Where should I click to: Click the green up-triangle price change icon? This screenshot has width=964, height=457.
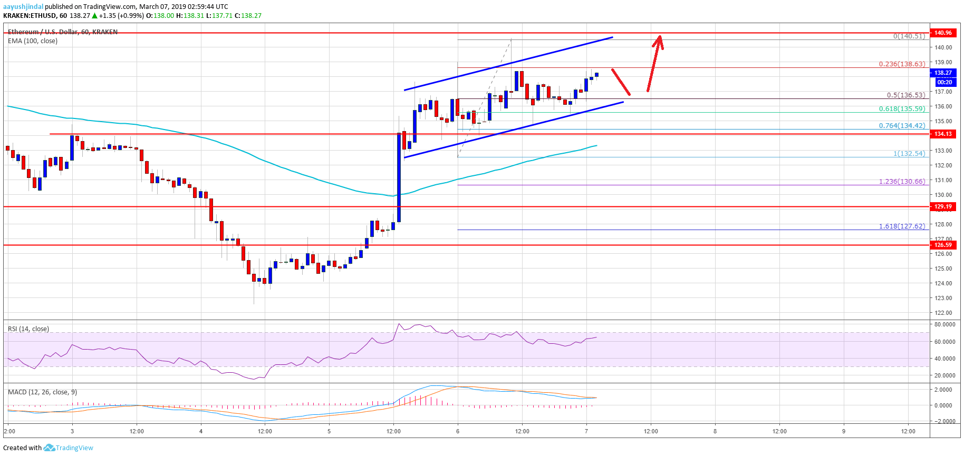tap(94, 16)
